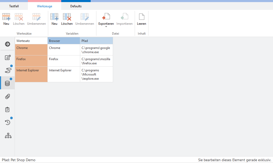Select the Browser column header
This screenshot has height=163, width=273.
pos(64,41)
